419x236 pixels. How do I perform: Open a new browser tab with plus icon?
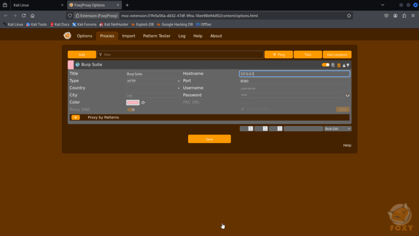click(x=127, y=5)
